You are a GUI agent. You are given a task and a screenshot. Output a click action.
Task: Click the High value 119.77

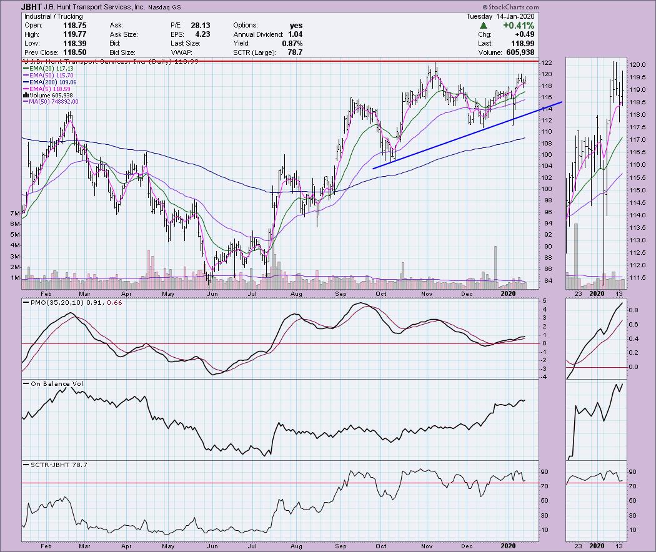74,34
